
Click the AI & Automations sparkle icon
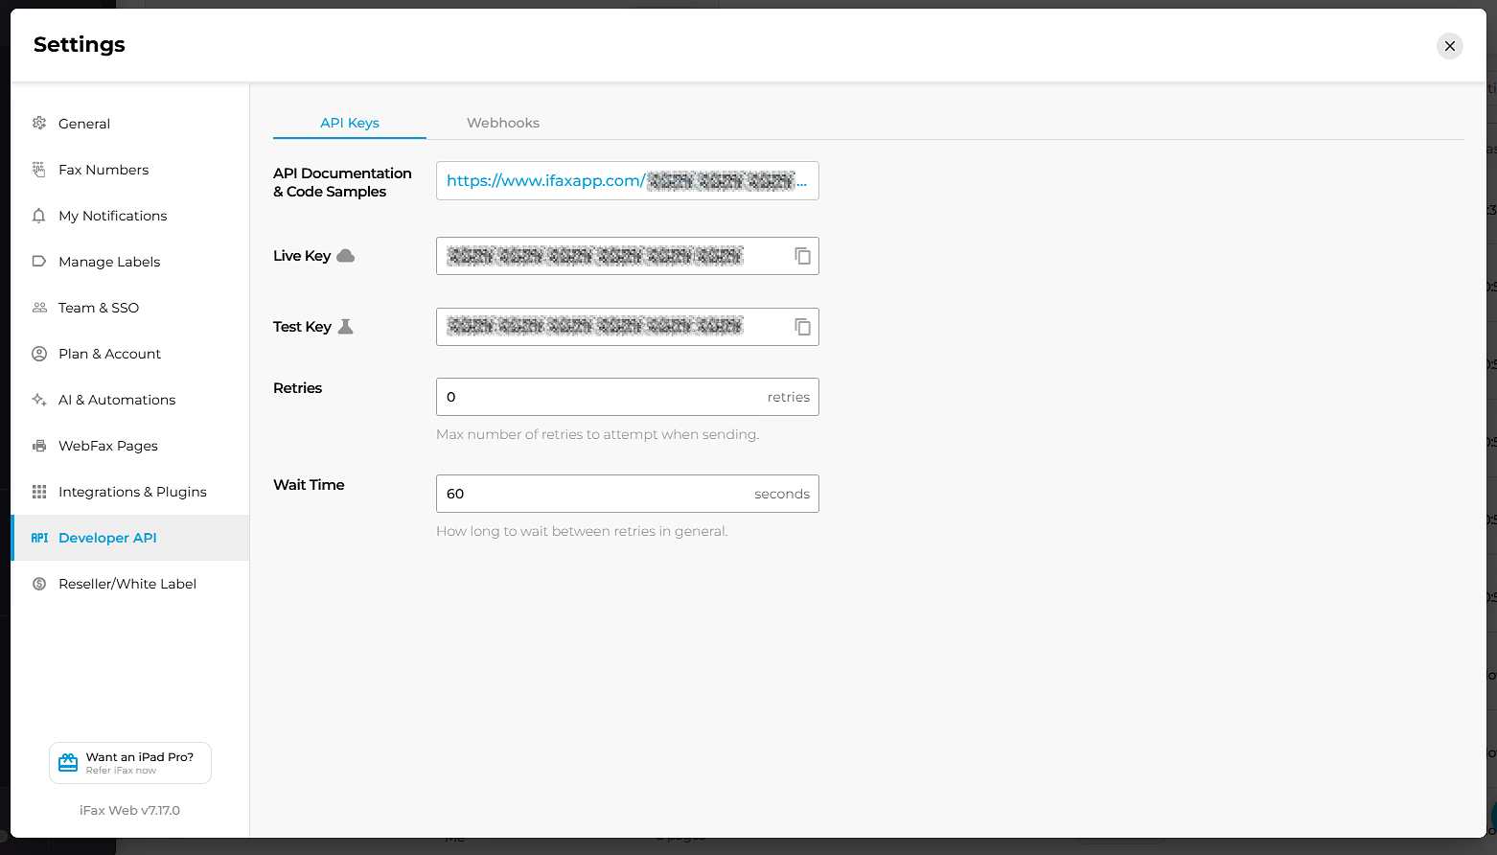(39, 400)
